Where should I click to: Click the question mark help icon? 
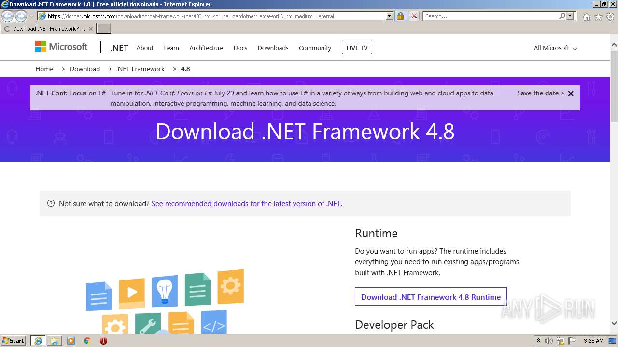(51, 203)
